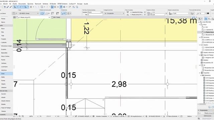
Task: Select the Flecha arrow tool
Action: coord(3,19)
